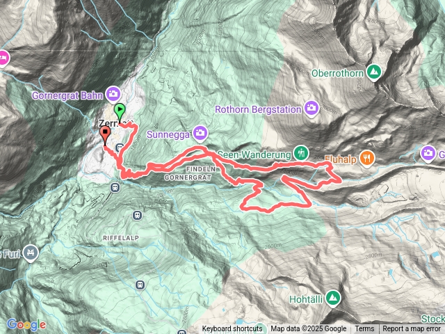Click Report a map error link
Image resolution: width=445 pixels, height=334 pixels.
point(411,329)
